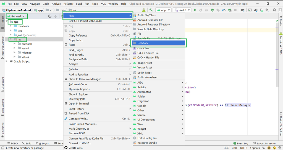
Task: Open the app run configuration dropdown
Action: coord(164,10)
